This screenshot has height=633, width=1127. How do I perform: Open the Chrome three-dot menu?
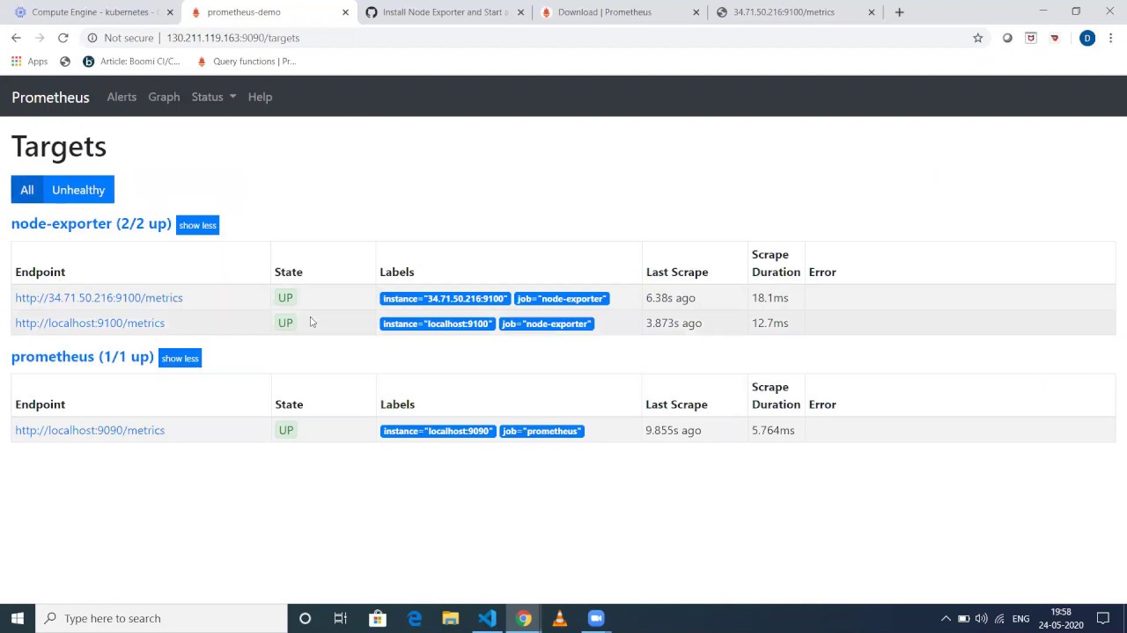click(1110, 38)
